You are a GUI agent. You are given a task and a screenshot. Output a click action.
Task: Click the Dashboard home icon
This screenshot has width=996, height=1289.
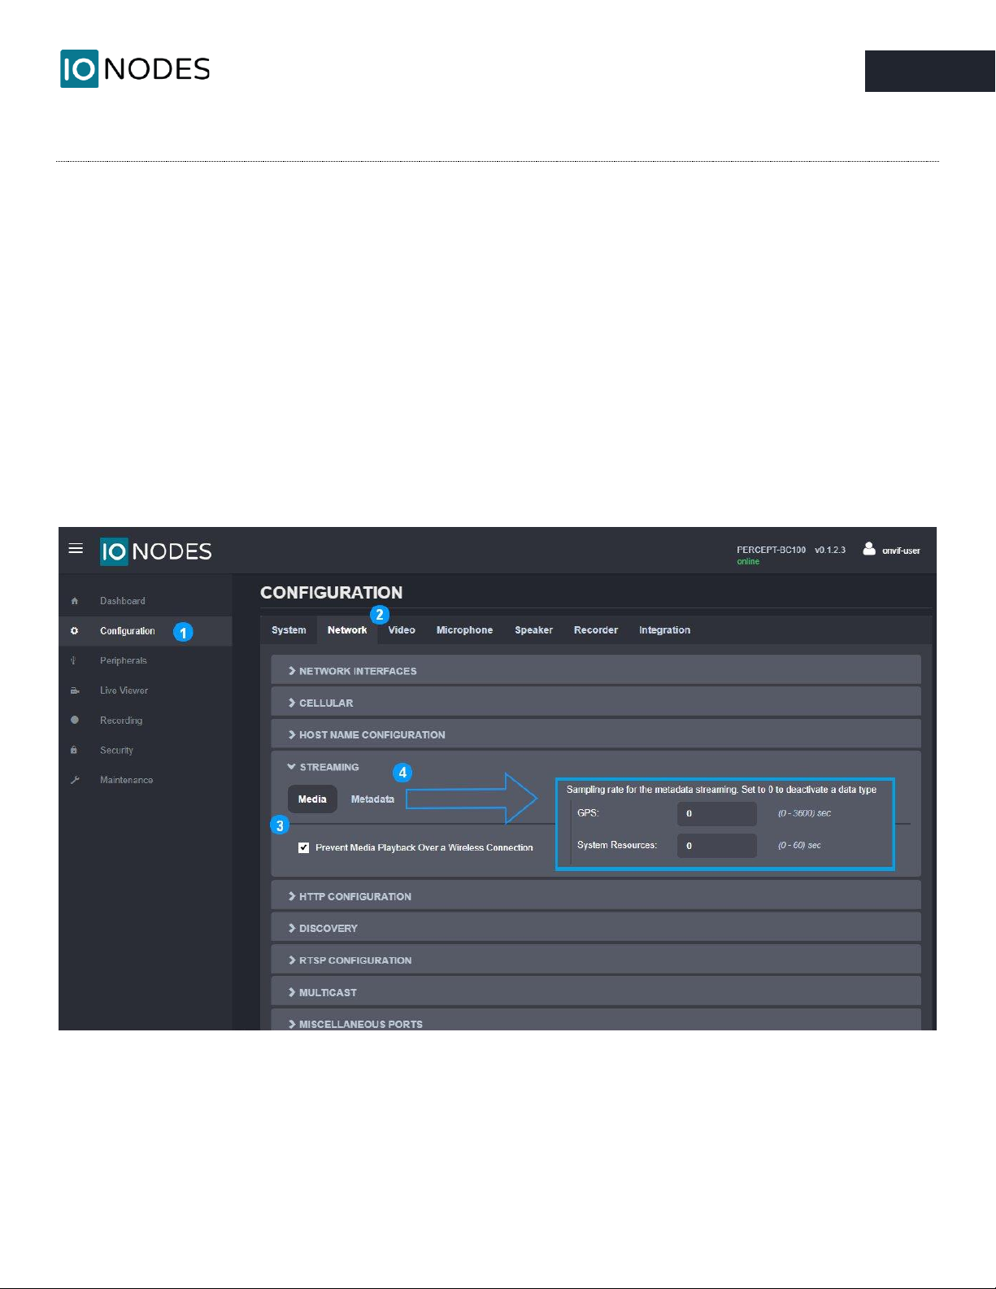[x=75, y=601]
